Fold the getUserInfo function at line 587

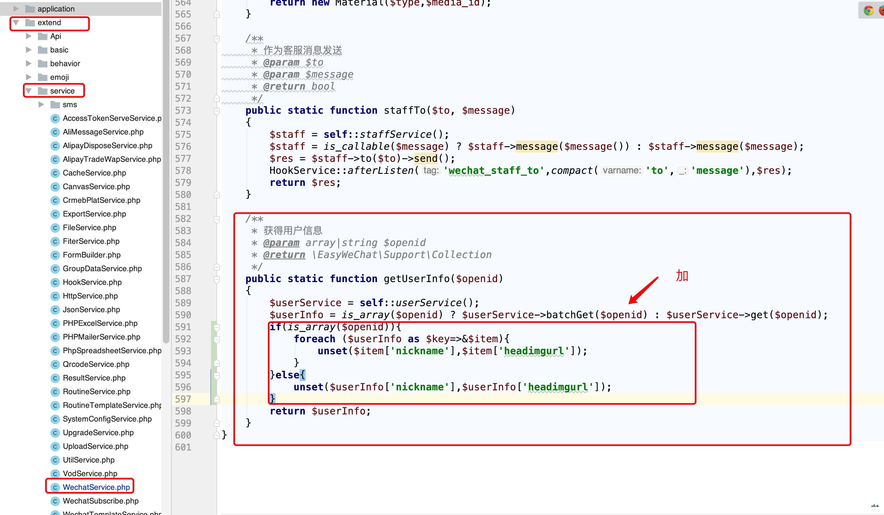click(217, 279)
